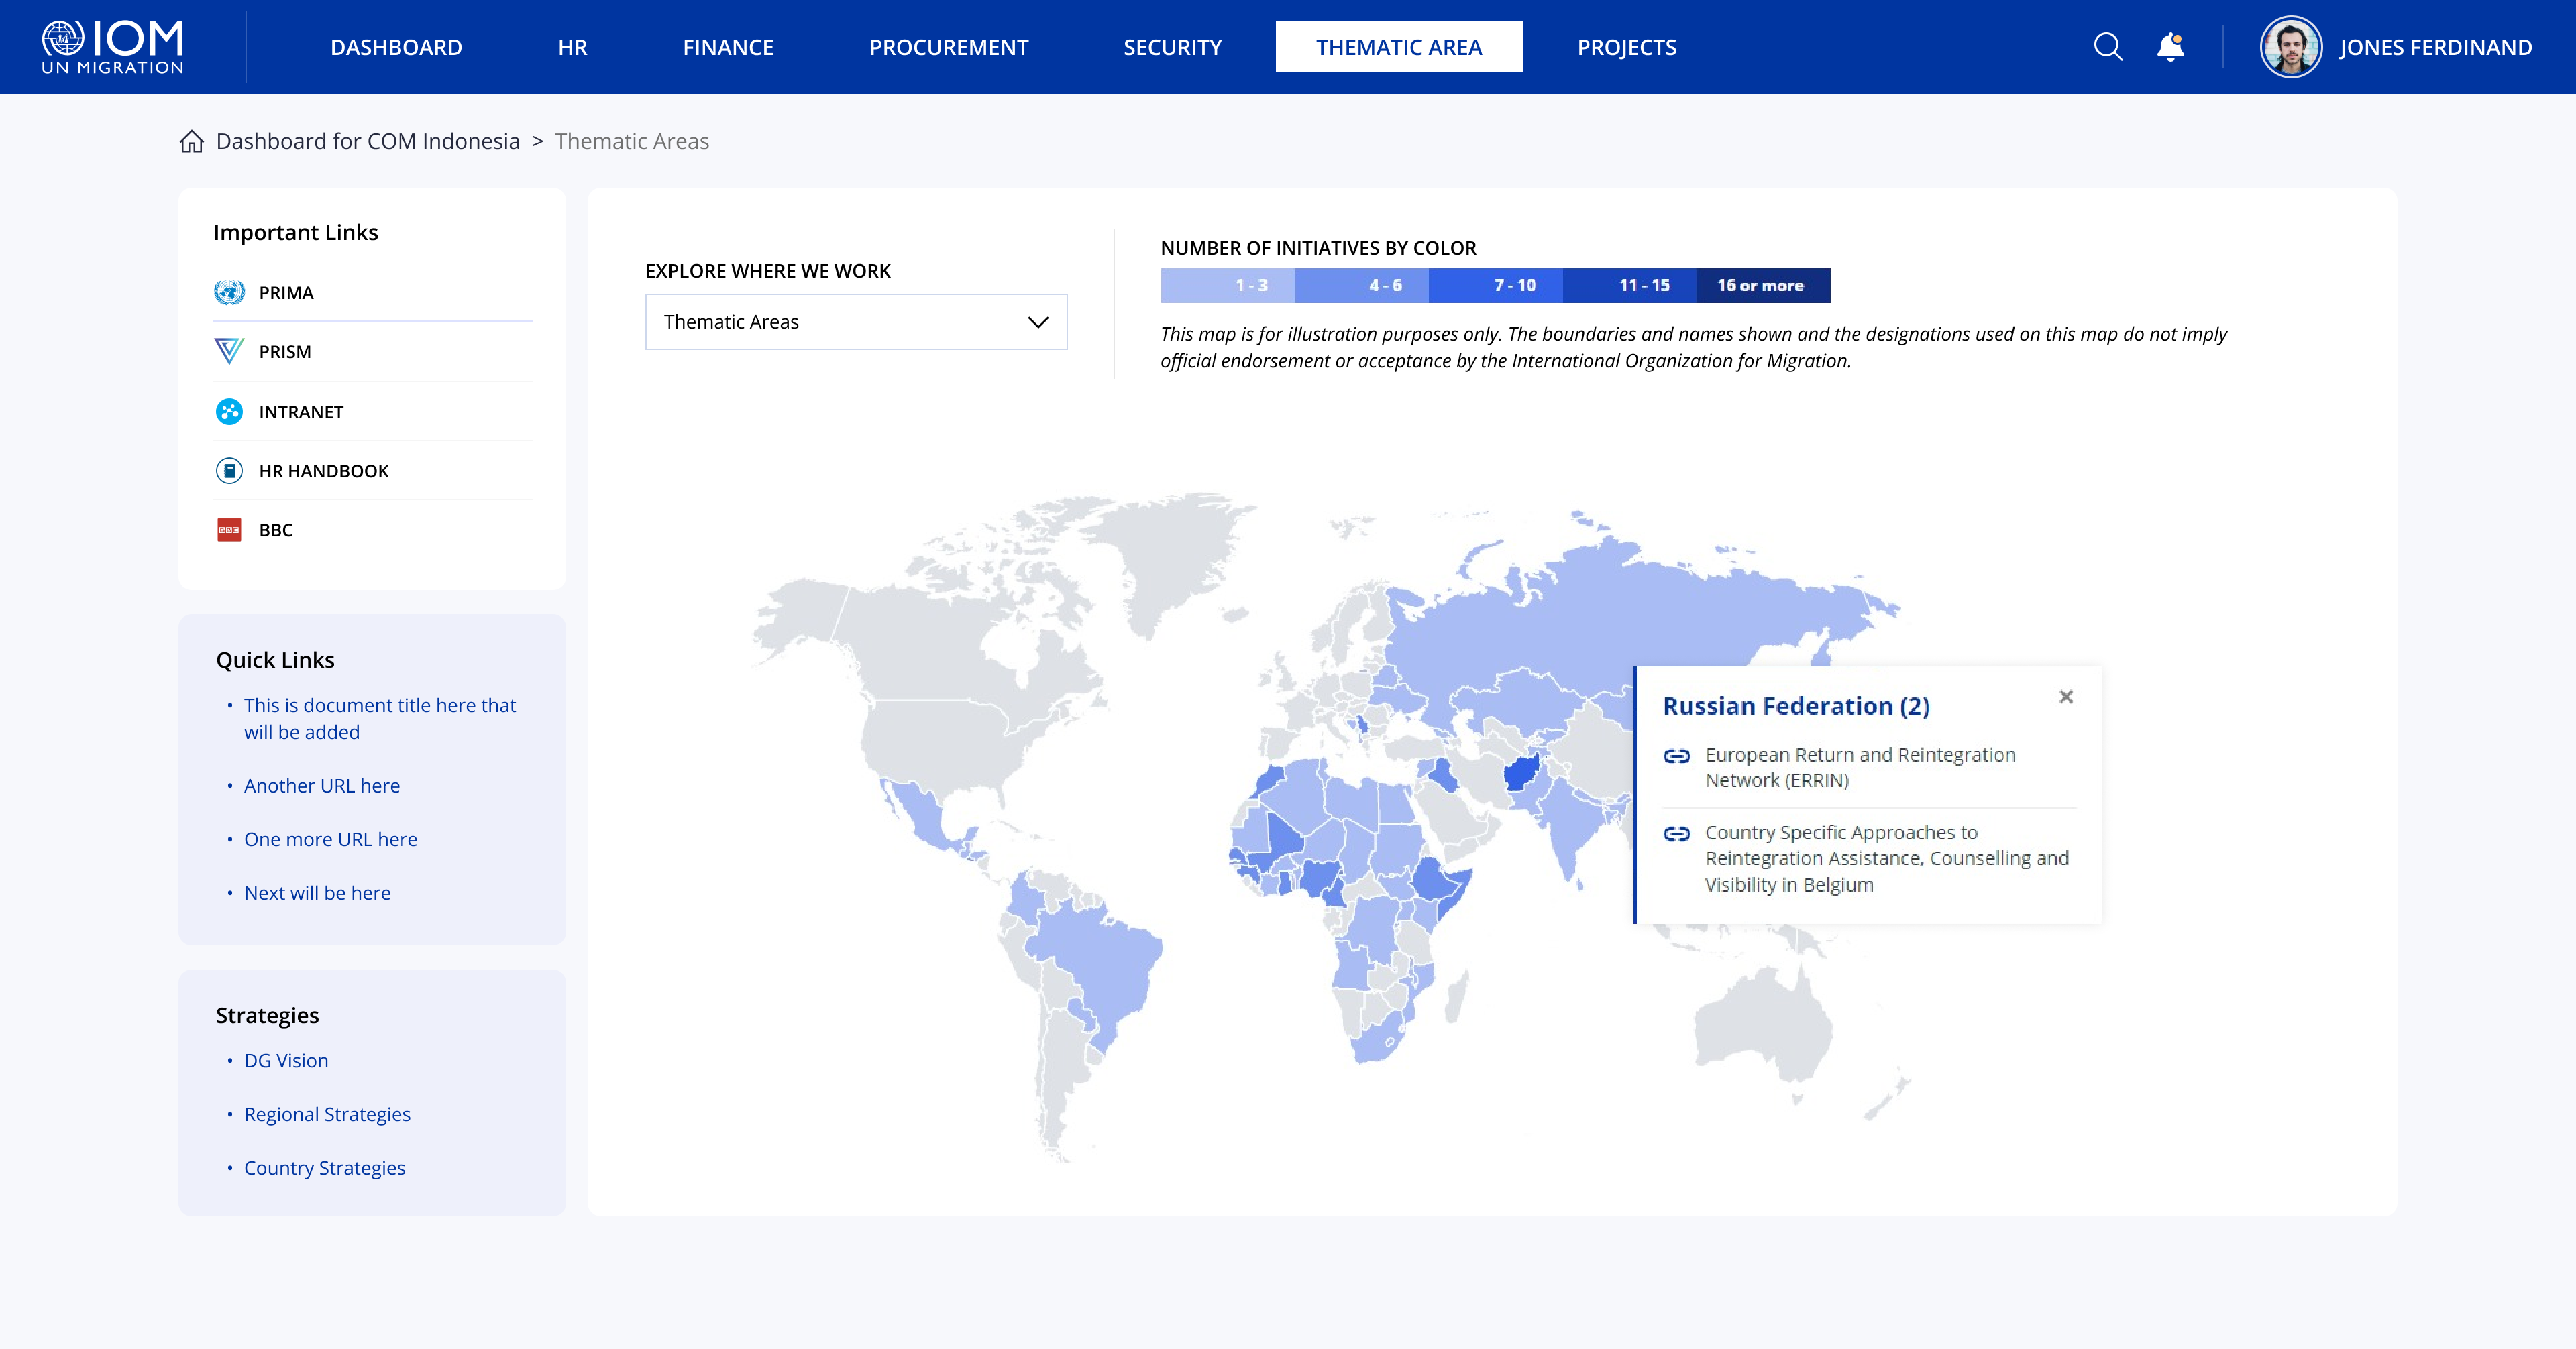
Task: Click Dashboard for COM Indonesia breadcrumb
Action: 368,142
